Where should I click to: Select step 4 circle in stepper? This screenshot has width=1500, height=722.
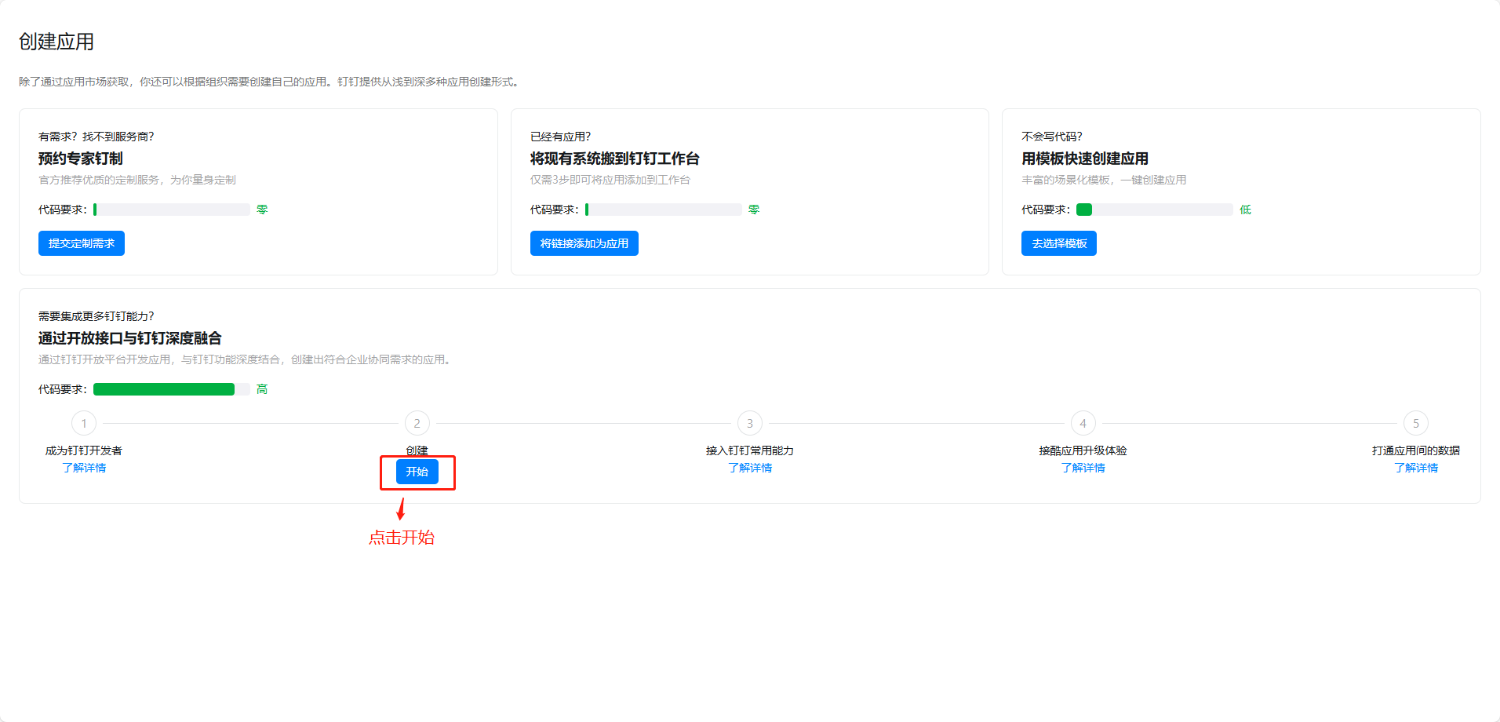(1083, 423)
